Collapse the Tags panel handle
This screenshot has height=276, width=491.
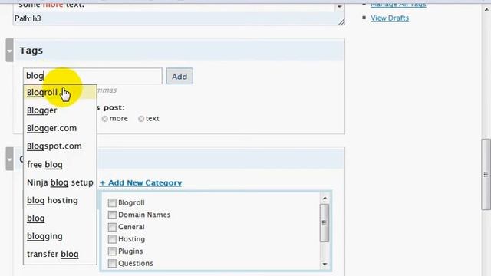9,51
